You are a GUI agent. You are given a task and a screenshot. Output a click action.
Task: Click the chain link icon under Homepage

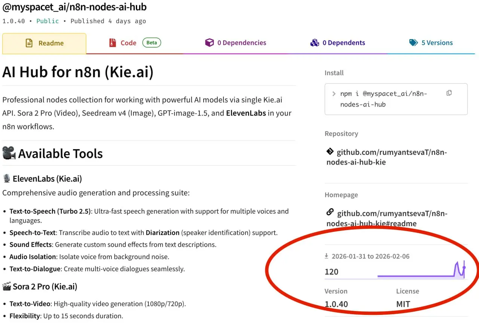330,212
